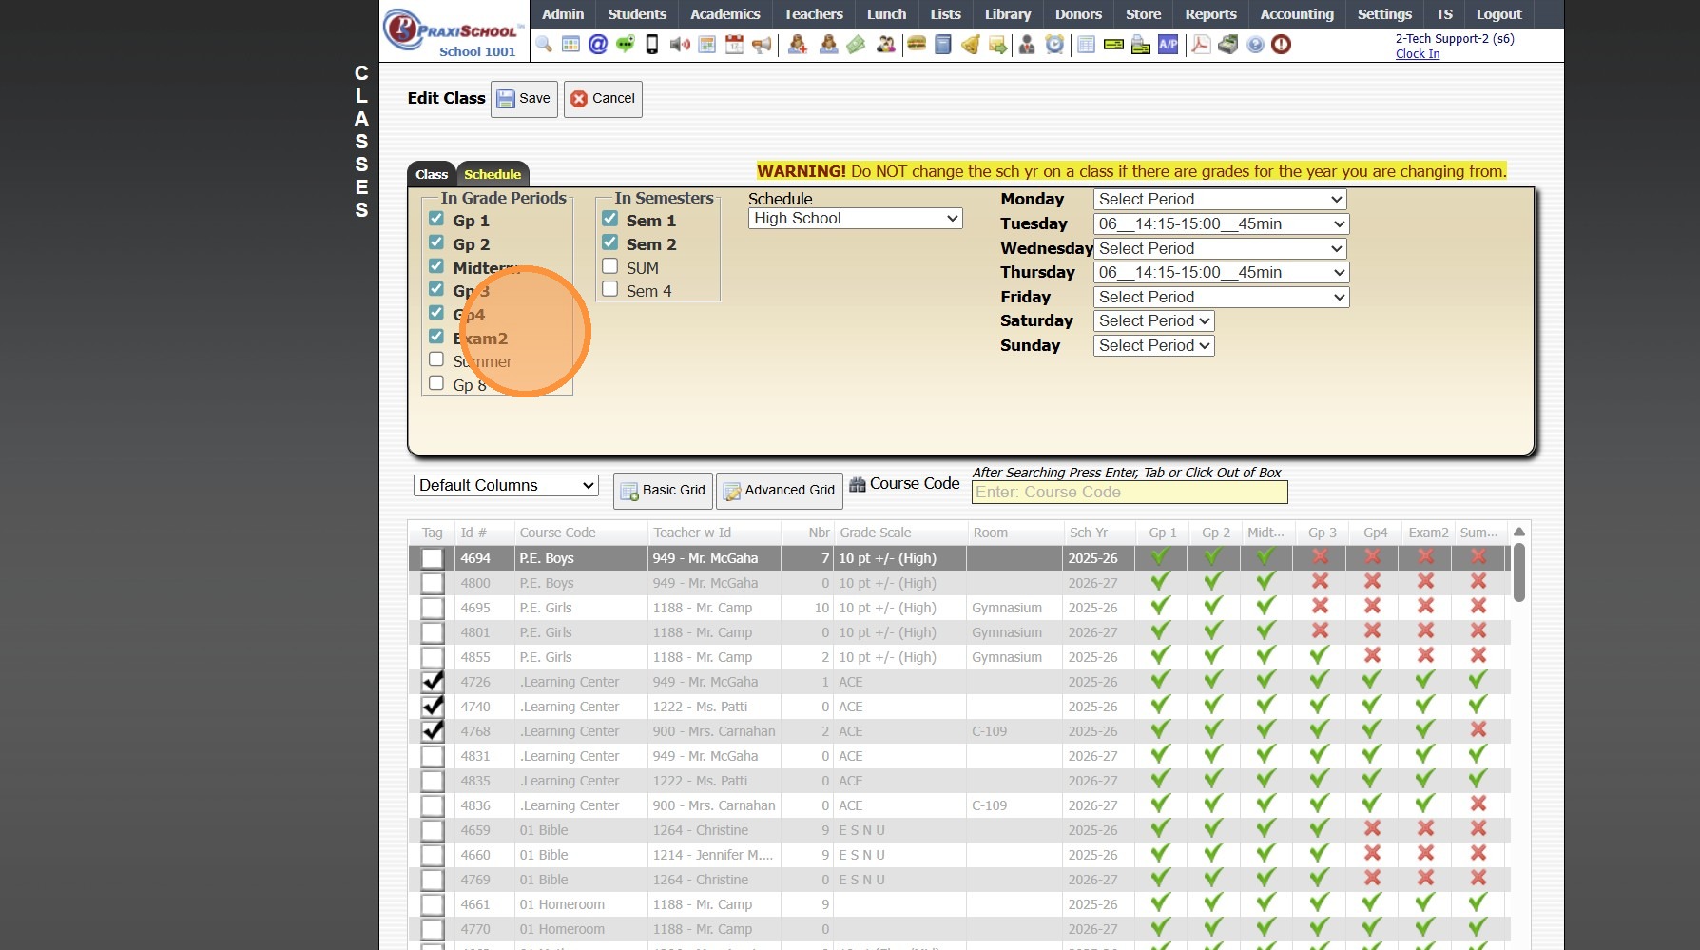1700x950 pixels.
Task: Open the Default Columns dropdown
Action: coord(506,486)
